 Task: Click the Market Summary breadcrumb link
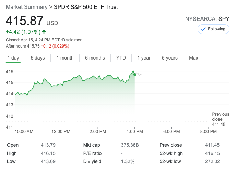click(x=27, y=7)
